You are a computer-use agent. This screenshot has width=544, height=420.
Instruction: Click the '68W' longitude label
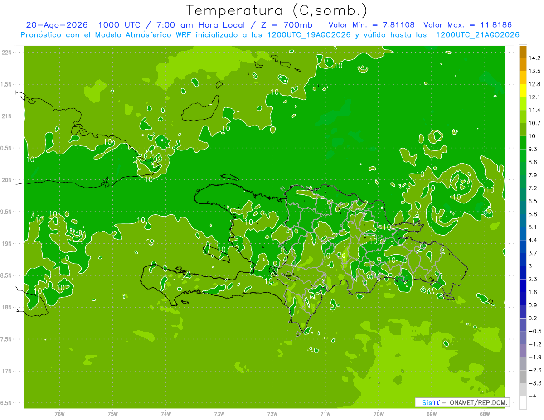coord(485,414)
